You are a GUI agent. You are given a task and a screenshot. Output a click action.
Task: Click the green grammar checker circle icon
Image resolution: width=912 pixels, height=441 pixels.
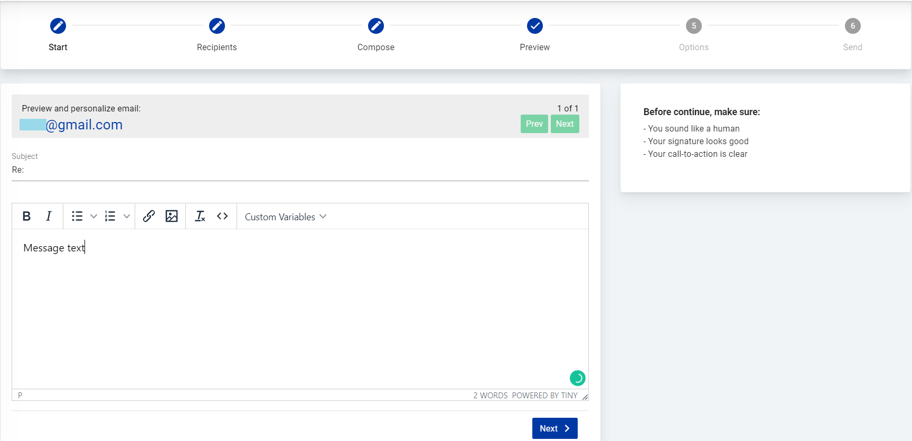(577, 378)
